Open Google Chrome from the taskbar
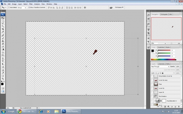 click(x=27, y=112)
